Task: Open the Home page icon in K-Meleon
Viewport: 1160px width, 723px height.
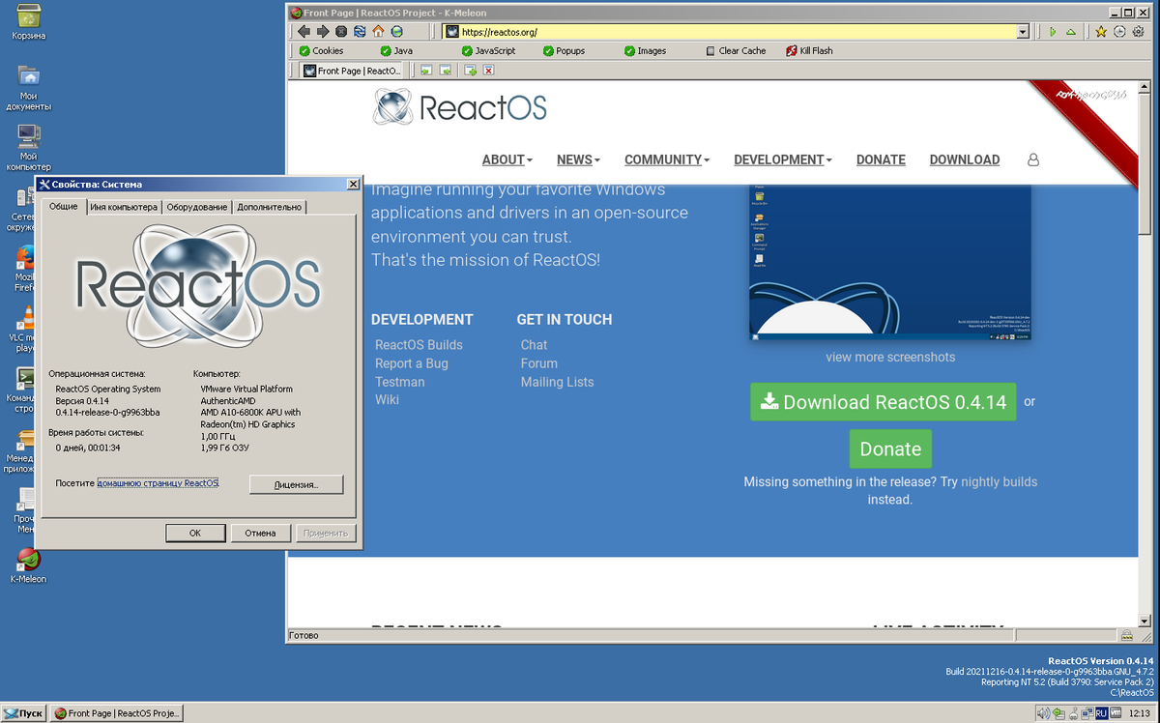Action: pyautogui.click(x=378, y=32)
